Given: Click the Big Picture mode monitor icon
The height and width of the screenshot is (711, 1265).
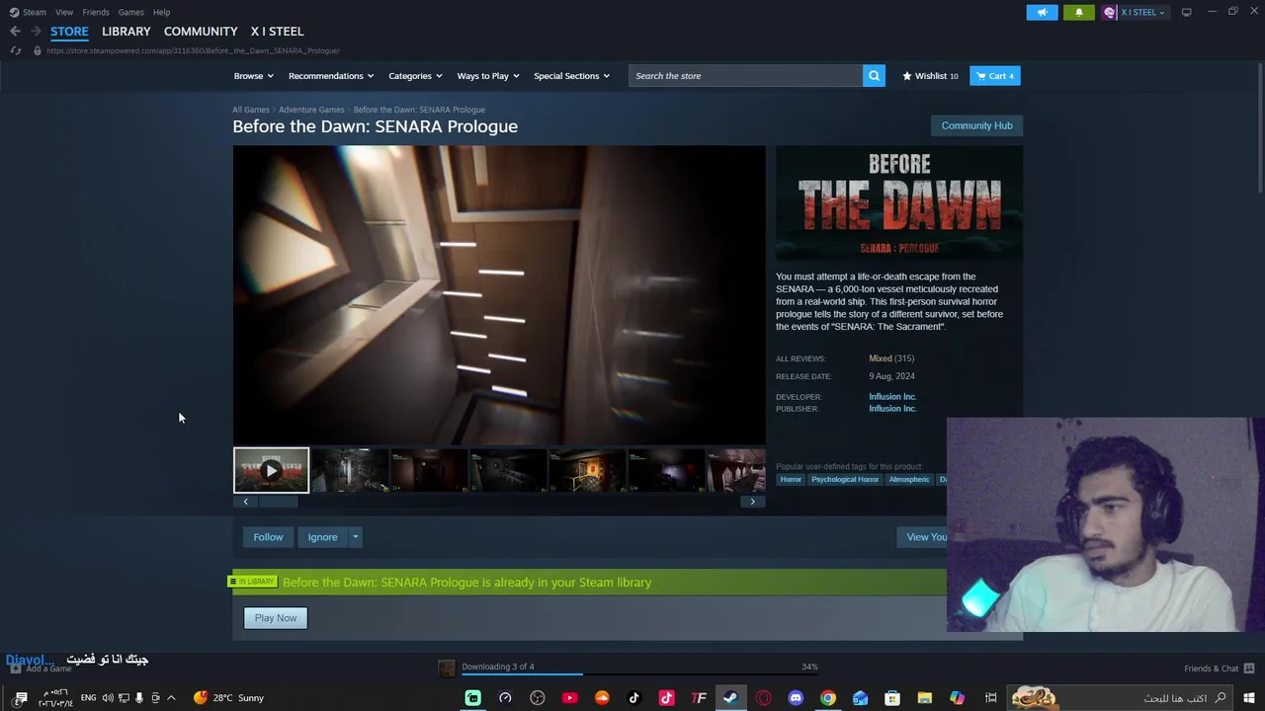Looking at the screenshot, I should (x=1186, y=12).
